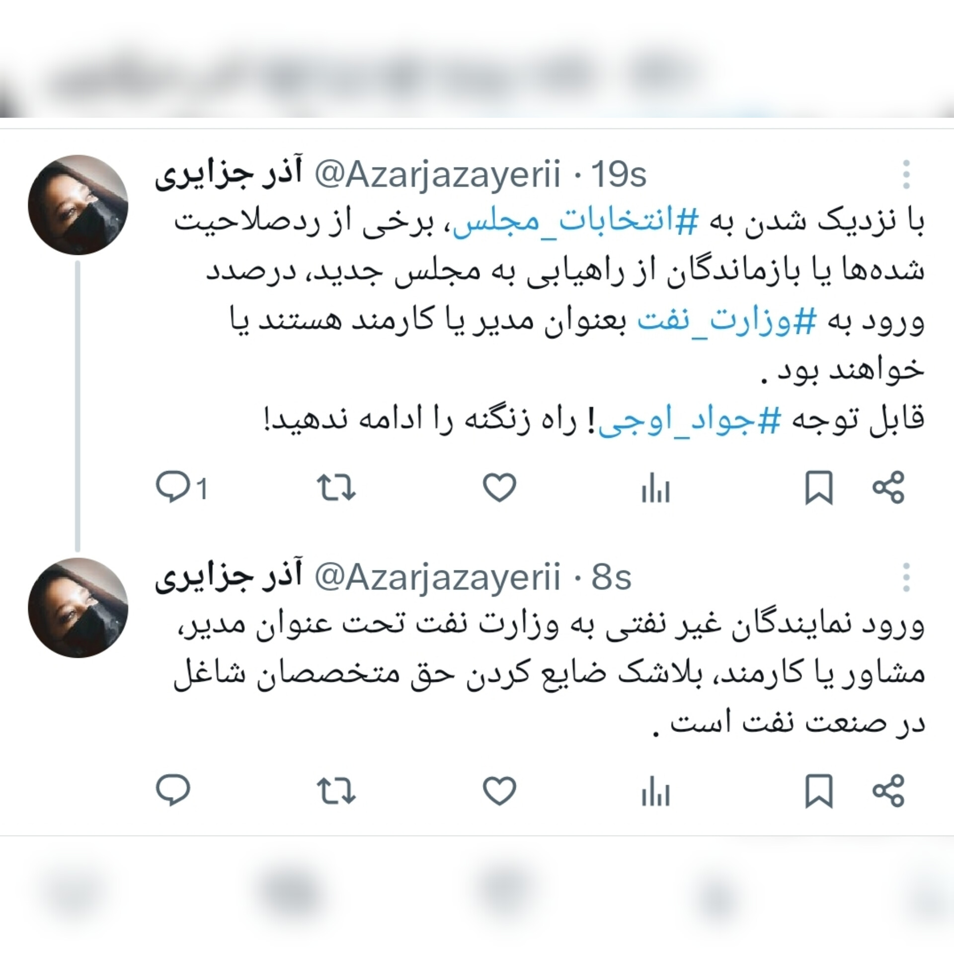Like the second tweet posted 8s ago

[x=499, y=790]
